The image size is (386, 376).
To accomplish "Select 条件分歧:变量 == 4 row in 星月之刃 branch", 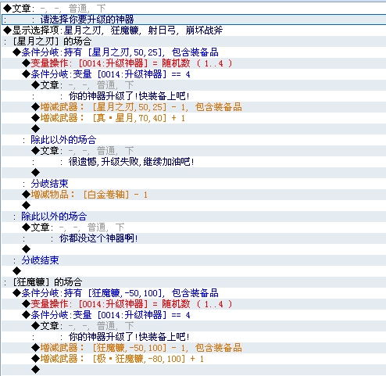I will click(194, 74).
